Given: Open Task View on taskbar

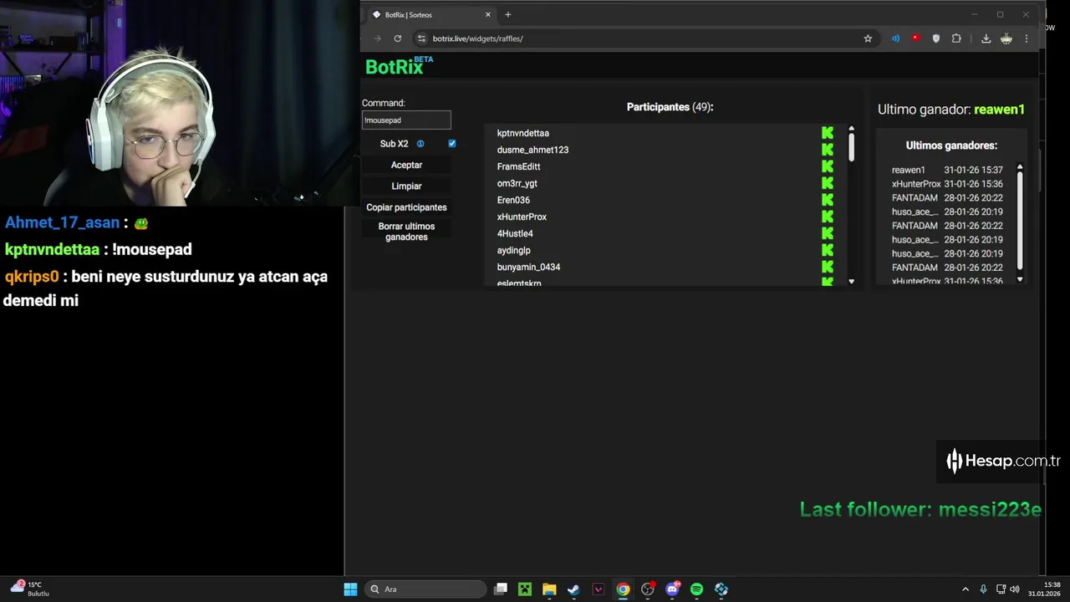Looking at the screenshot, I should (500, 589).
